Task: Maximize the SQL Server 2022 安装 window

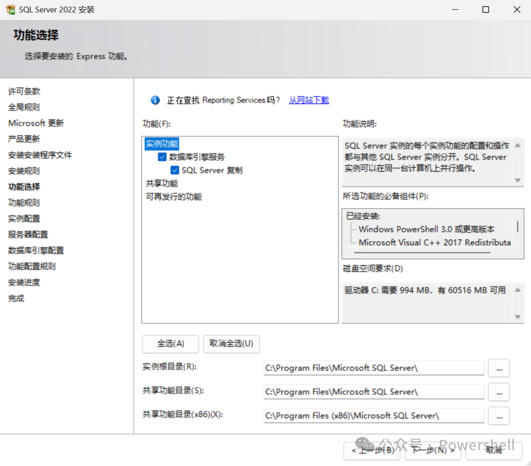Action: coord(486,9)
